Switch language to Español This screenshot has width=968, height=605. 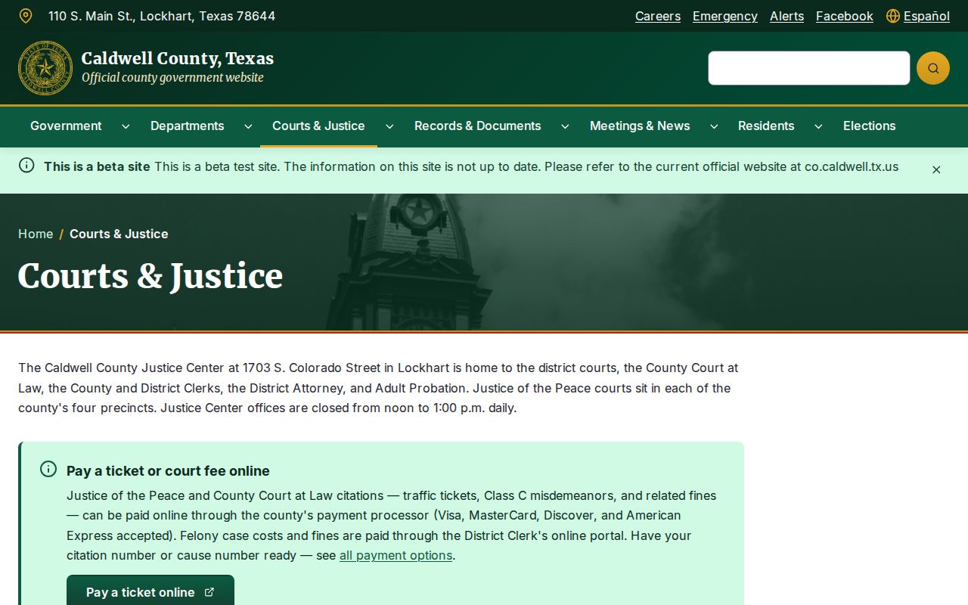click(926, 16)
